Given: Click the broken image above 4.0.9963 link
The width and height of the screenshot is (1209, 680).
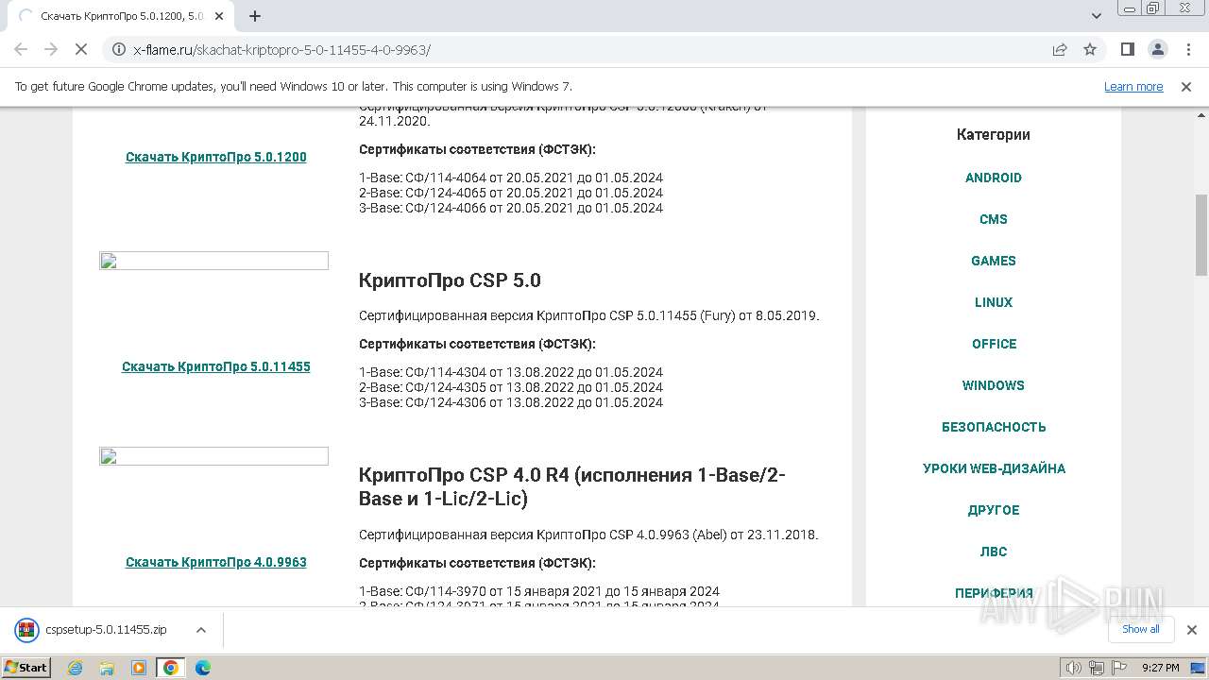Looking at the screenshot, I should (x=214, y=456).
